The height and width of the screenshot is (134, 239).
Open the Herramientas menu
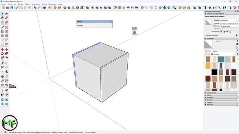point(35,4)
